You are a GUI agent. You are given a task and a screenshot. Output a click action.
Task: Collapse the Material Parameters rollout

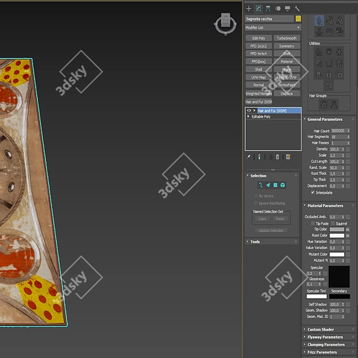click(x=329, y=206)
